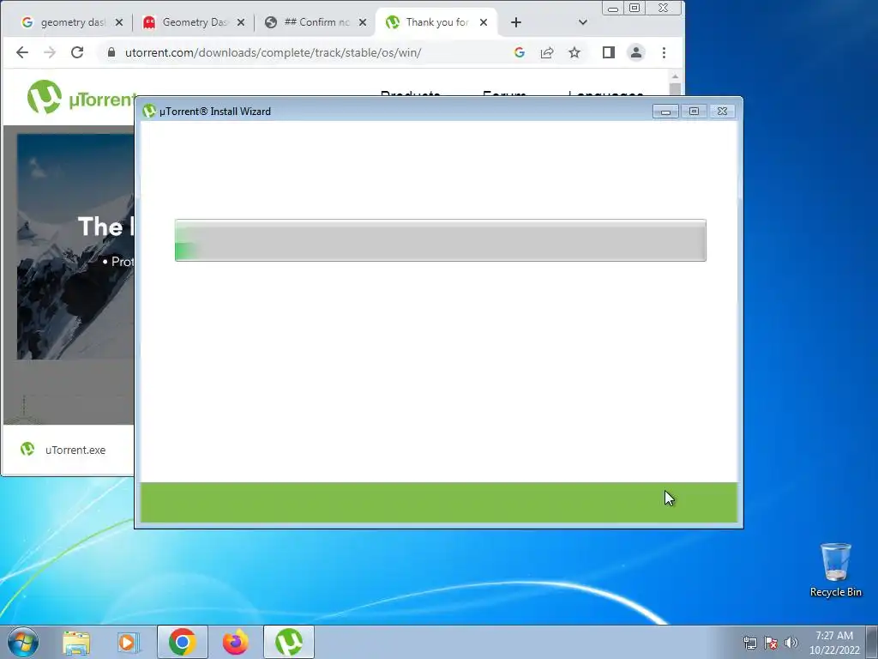The height and width of the screenshot is (659, 878).
Task: Open the network tray icon
Action: click(x=749, y=643)
